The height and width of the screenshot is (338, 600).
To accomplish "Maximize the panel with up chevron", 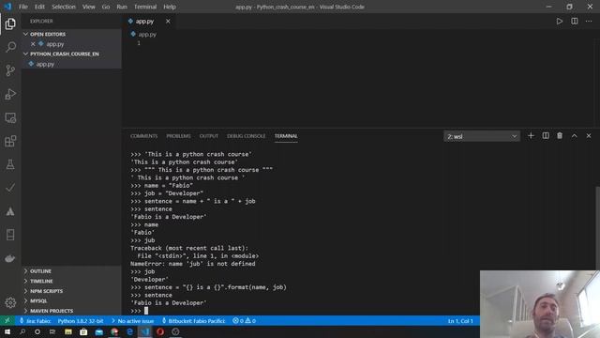I will [x=575, y=135].
